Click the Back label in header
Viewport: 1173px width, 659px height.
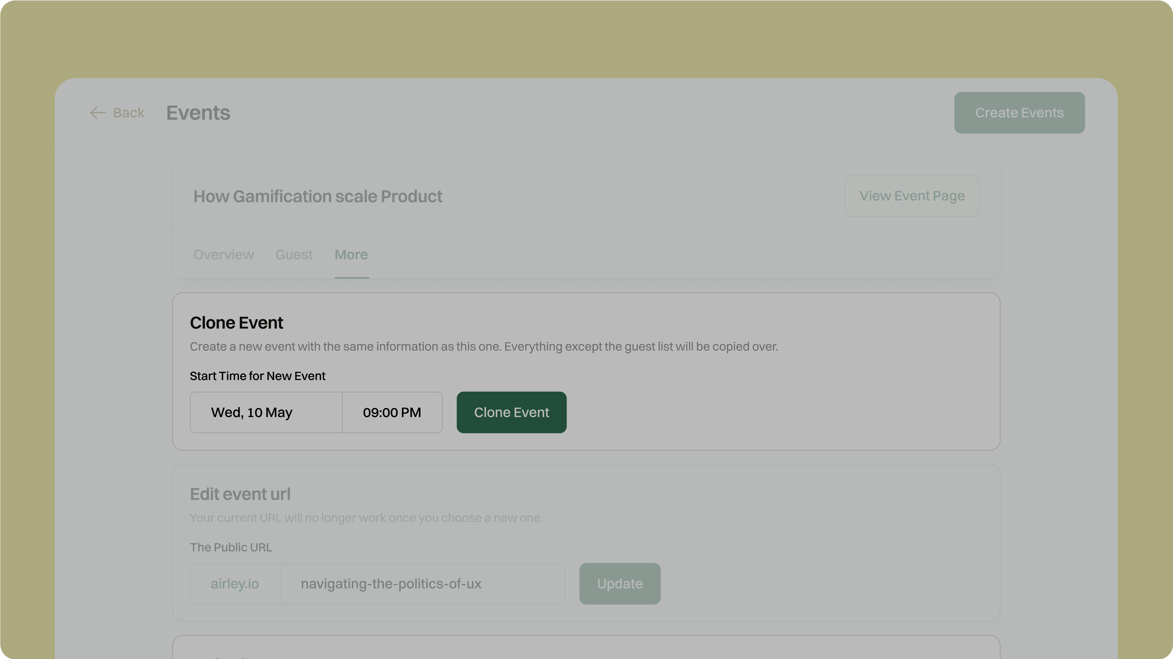tap(128, 112)
